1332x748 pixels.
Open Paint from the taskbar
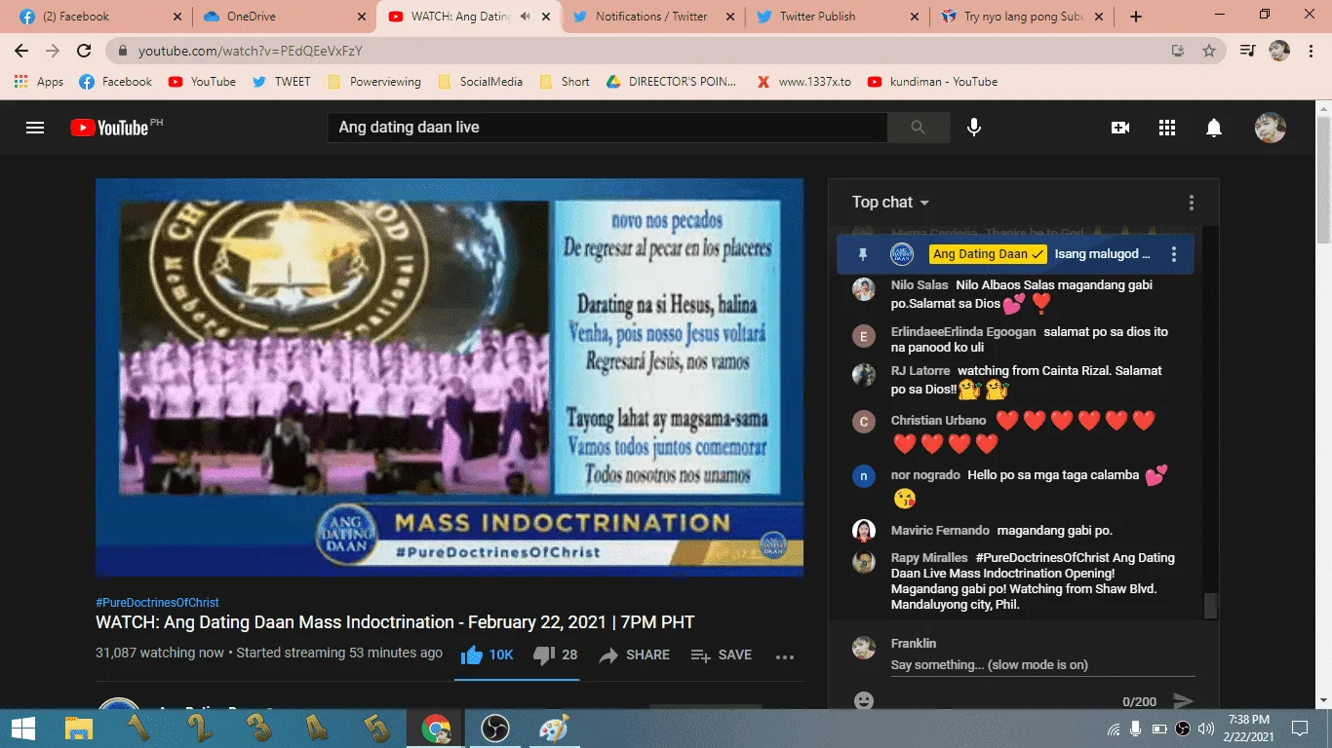[x=554, y=729]
